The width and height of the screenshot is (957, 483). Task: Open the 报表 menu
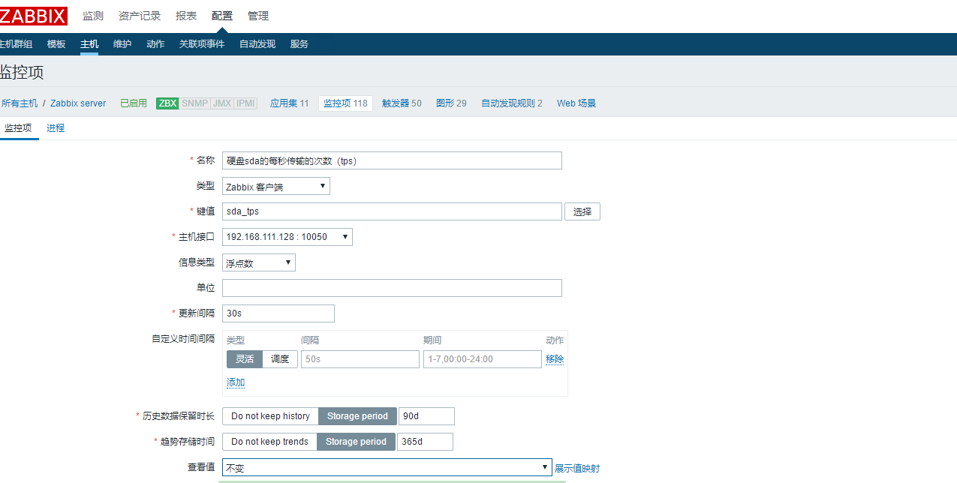[x=186, y=16]
